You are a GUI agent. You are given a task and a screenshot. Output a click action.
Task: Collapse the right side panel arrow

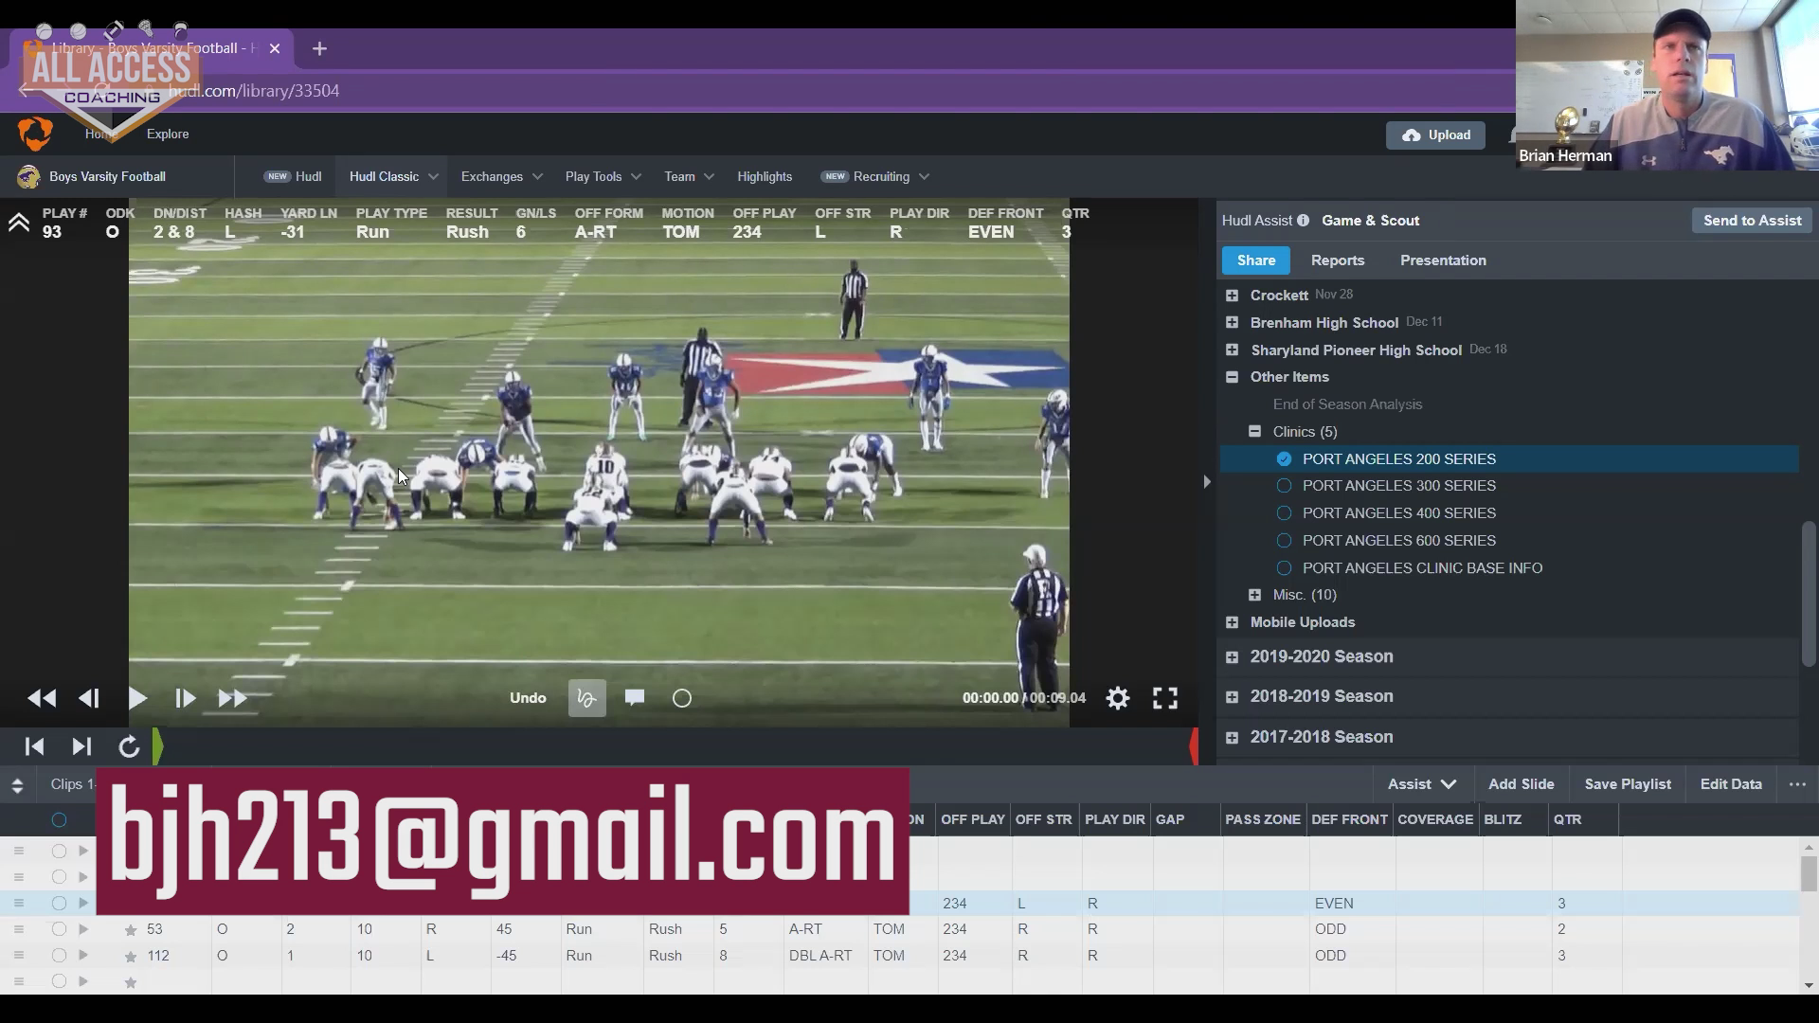[1206, 482]
